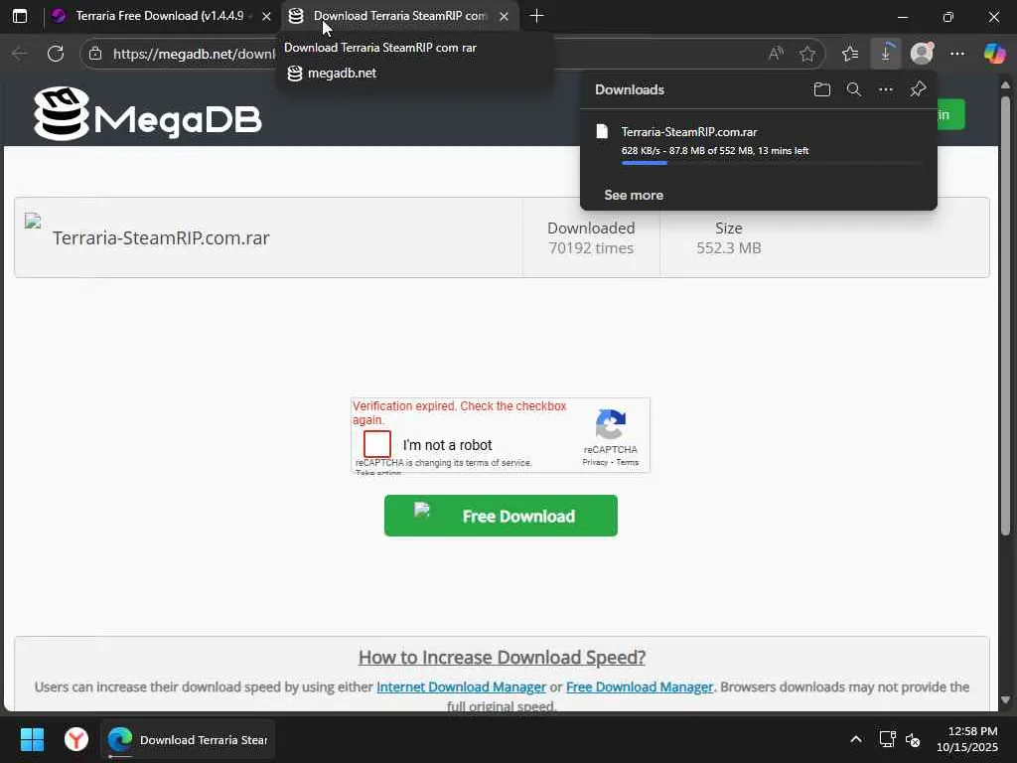The width and height of the screenshot is (1017, 763).
Task: Go back to the previous page
Action: (x=20, y=54)
